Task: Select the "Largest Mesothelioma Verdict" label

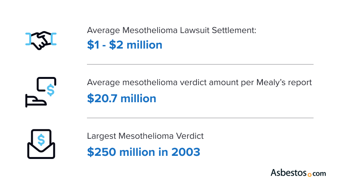Action: (x=145, y=136)
